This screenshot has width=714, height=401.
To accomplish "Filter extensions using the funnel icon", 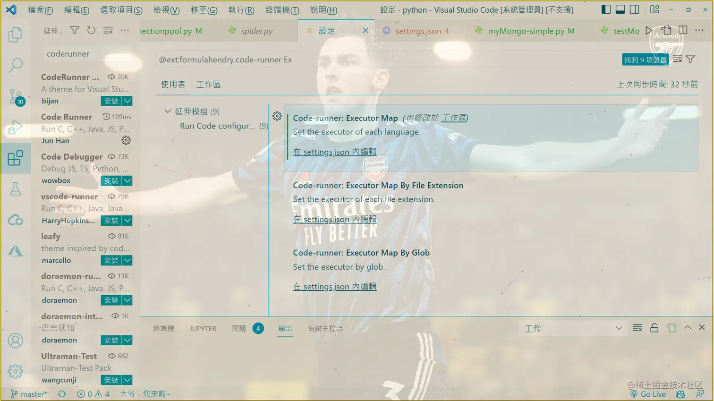I will point(75,31).
